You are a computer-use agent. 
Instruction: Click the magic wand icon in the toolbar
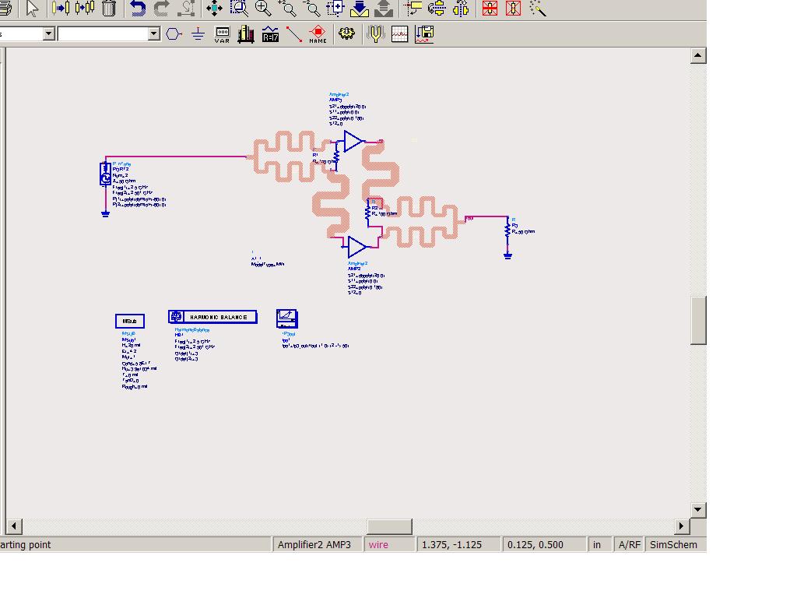[538, 9]
